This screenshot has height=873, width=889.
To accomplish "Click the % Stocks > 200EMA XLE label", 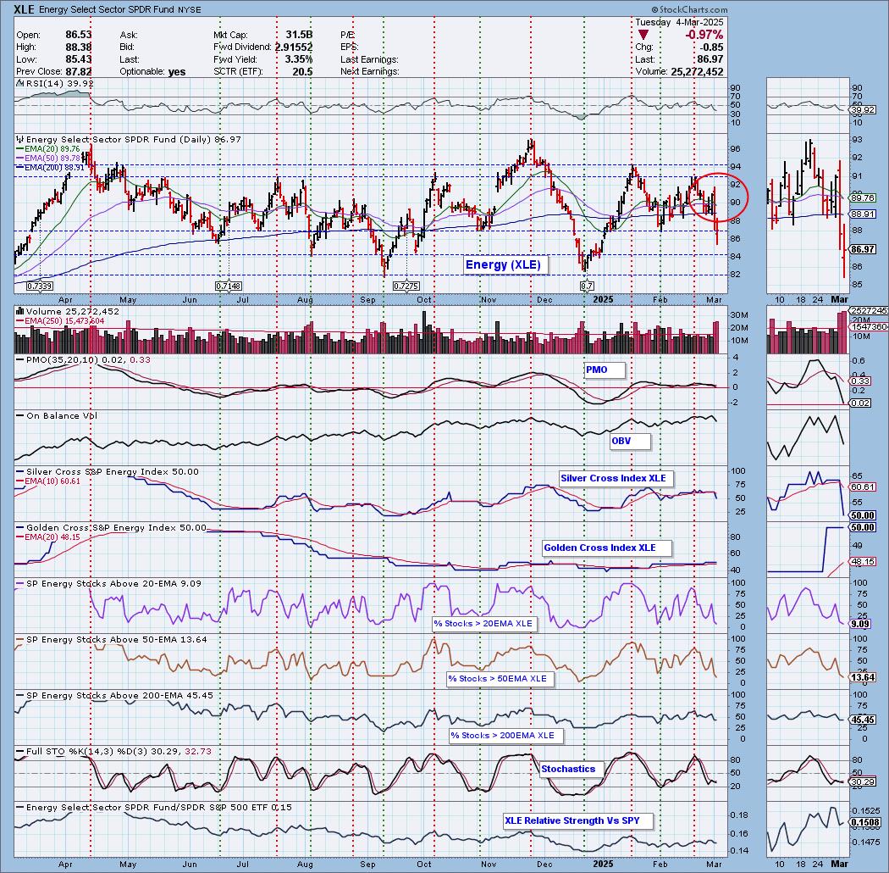I will 507,736.
